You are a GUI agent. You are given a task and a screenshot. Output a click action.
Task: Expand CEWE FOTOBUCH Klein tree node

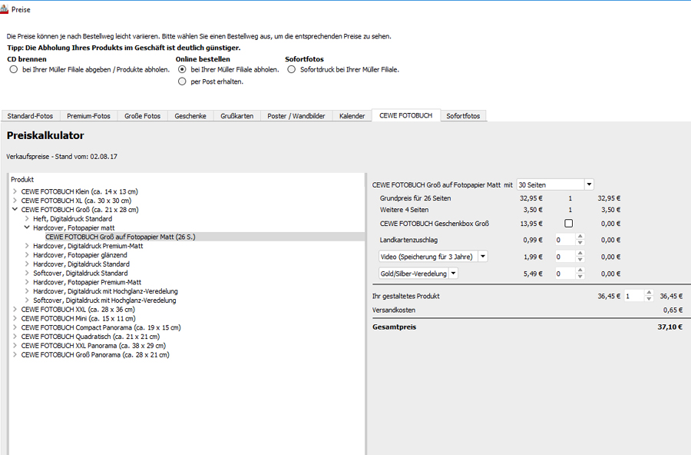15,191
